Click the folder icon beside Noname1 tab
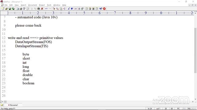 point(2,105)
